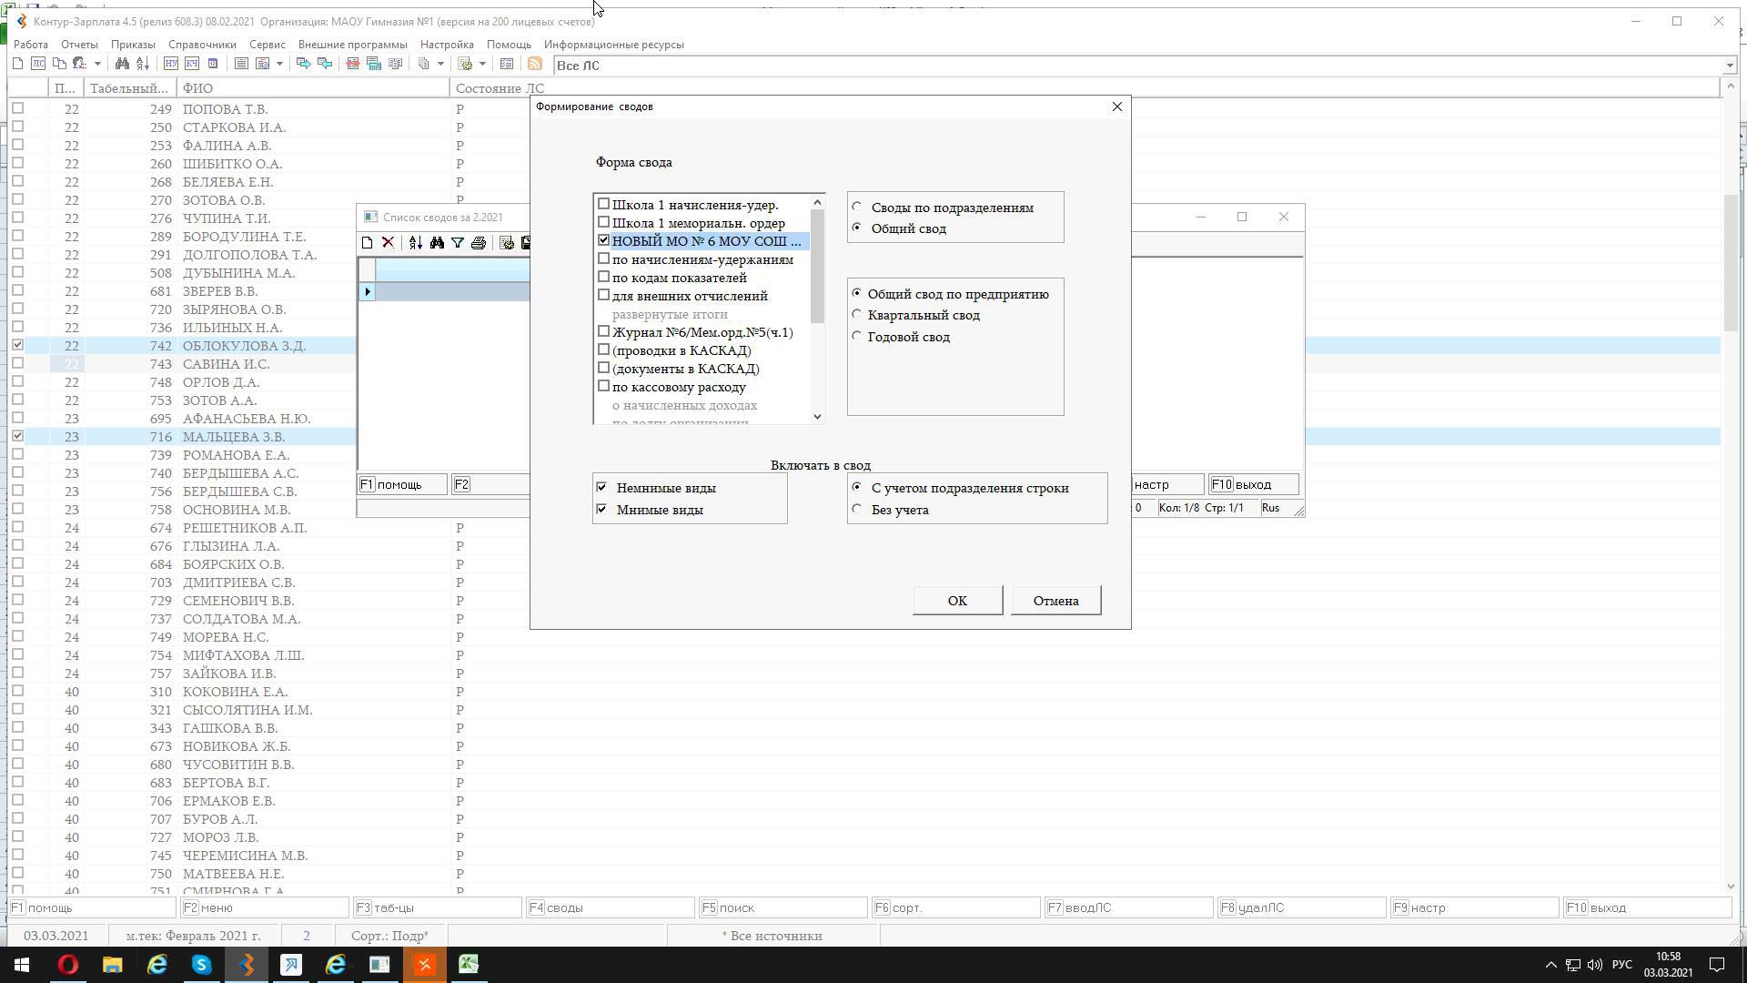
Task: Click the F8 удалЛС button in bottom bar
Action: [x=1301, y=907]
